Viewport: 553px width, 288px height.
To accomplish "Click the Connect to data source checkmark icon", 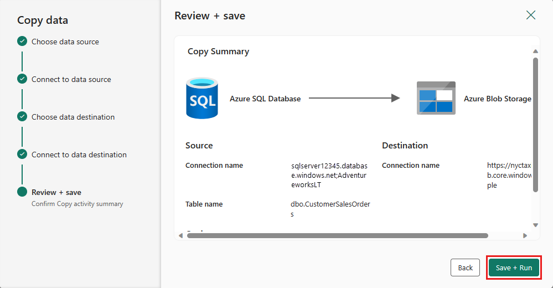I will click(x=22, y=79).
